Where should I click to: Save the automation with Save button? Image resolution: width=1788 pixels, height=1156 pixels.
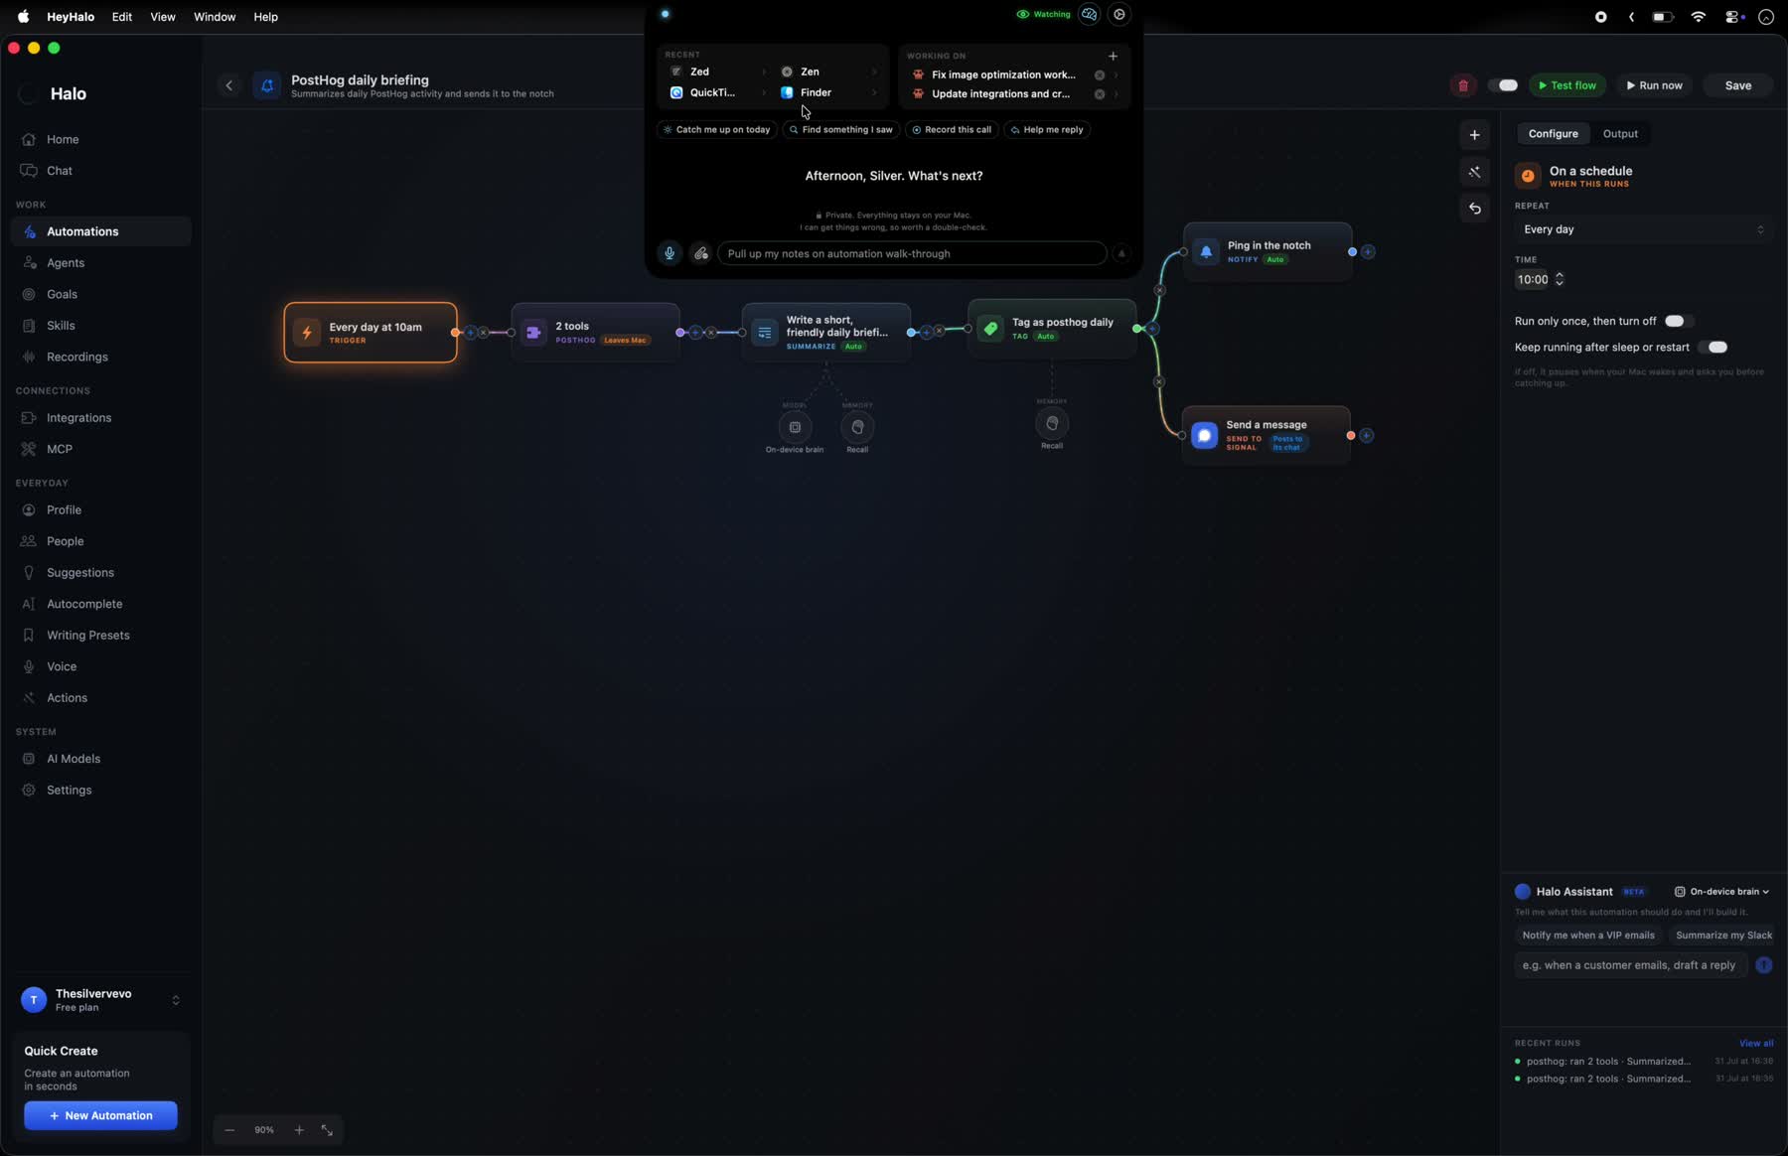pyautogui.click(x=1738, y=86)
